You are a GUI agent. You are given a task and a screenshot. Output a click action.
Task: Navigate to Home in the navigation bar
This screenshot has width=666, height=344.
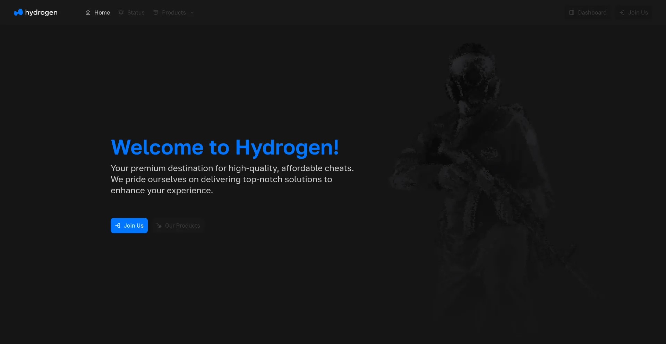pos(102,12)
